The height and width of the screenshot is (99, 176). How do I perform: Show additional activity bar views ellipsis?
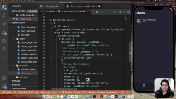click(x=4, y=57)
